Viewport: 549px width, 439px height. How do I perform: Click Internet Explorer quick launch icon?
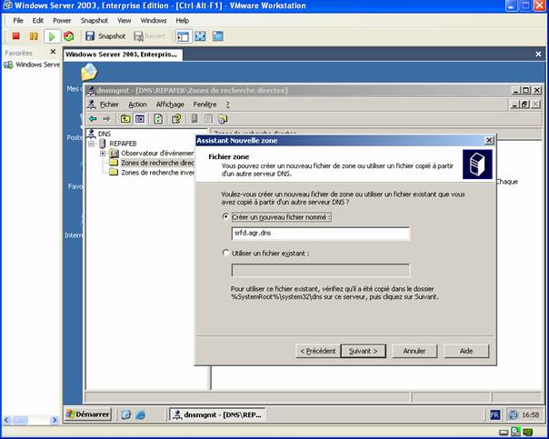point(140,414)
